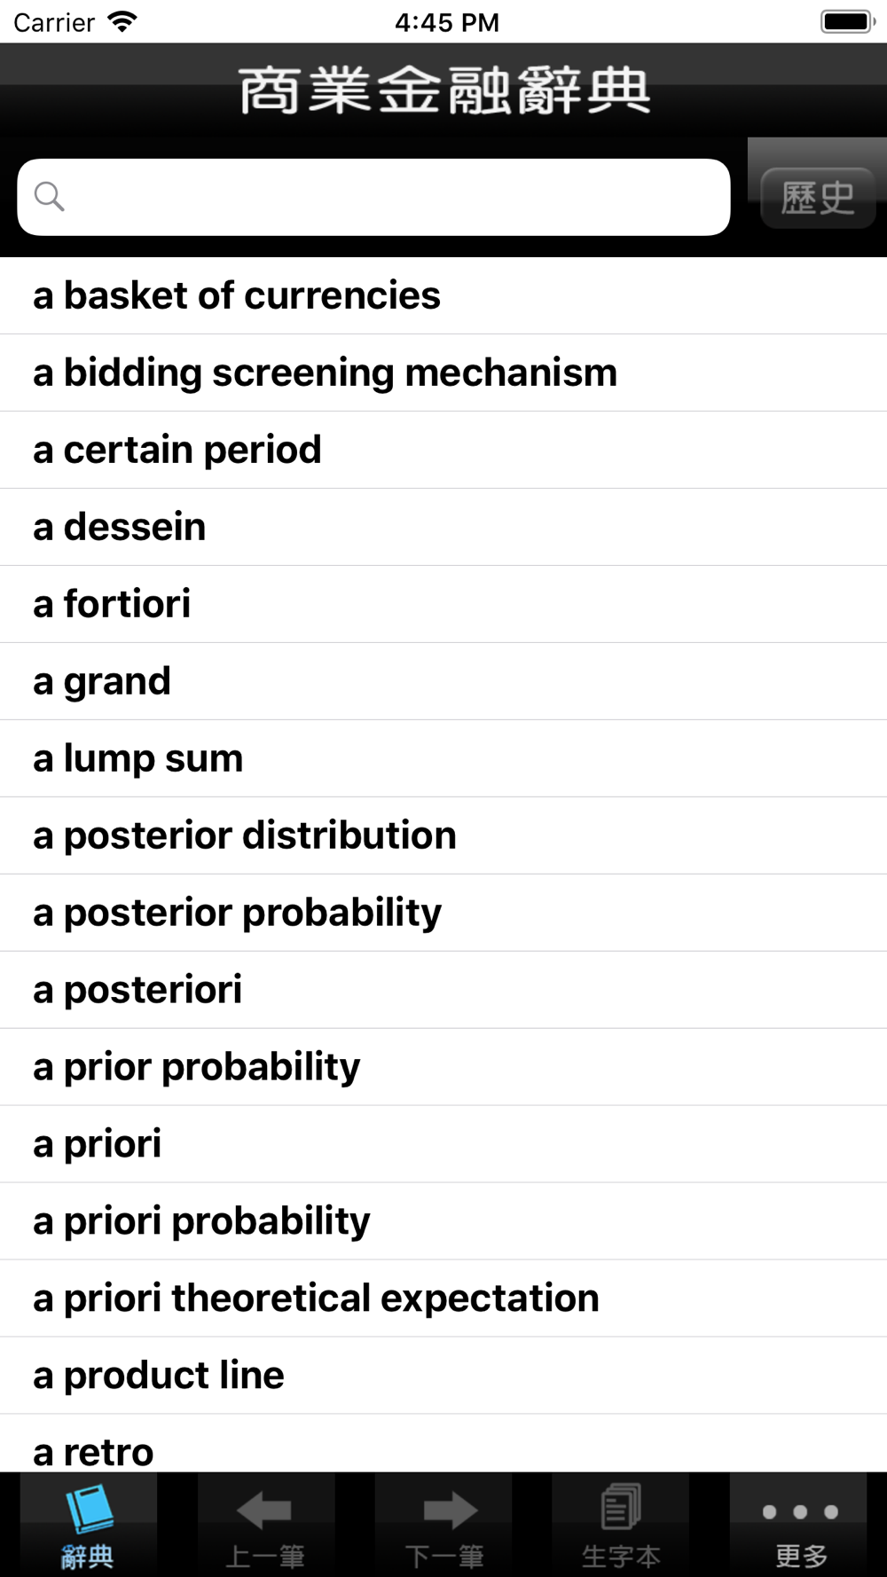The image size is (887, 1577).
Task: Open the 辭典 dictionary book icon tab
Action: 88,1525
